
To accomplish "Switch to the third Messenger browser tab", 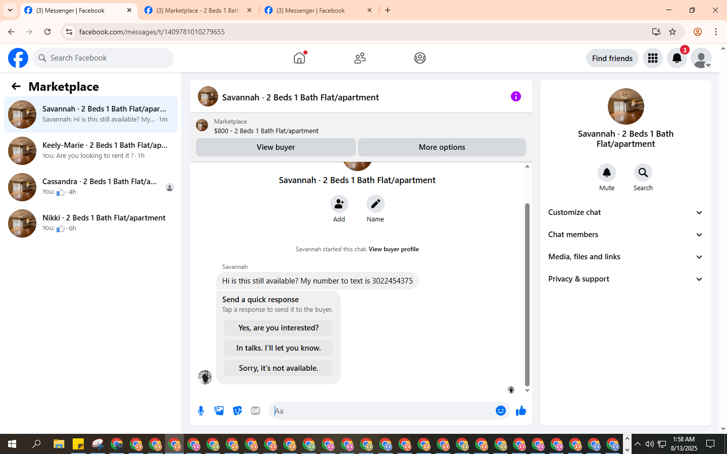I will 318,10.
